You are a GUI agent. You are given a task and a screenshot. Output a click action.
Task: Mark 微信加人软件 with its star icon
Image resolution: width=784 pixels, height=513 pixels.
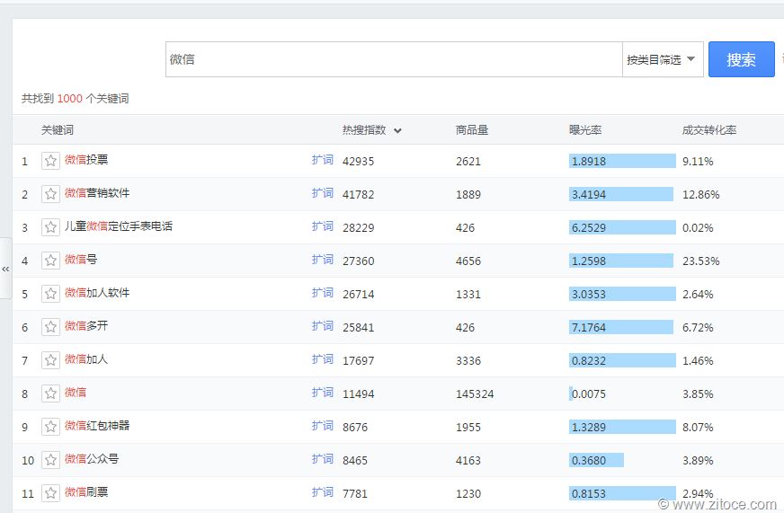tap(51, 294)
